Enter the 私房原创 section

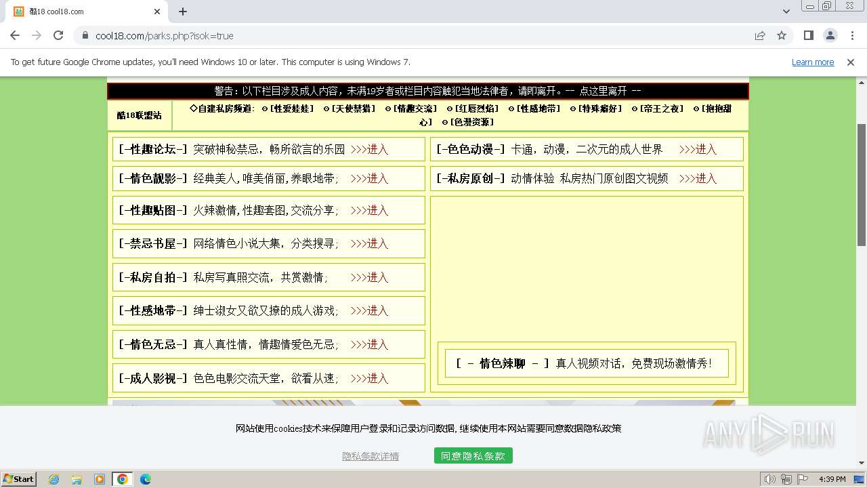pyautogui.click(x=698, y=178)
